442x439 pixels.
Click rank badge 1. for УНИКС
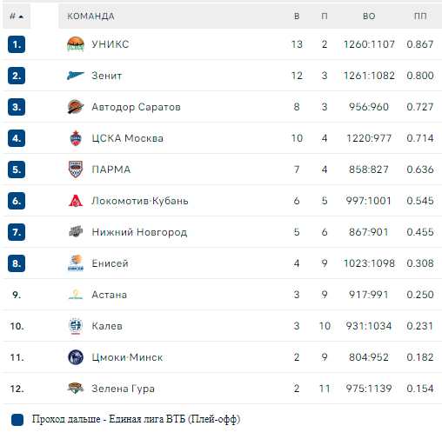17,44
